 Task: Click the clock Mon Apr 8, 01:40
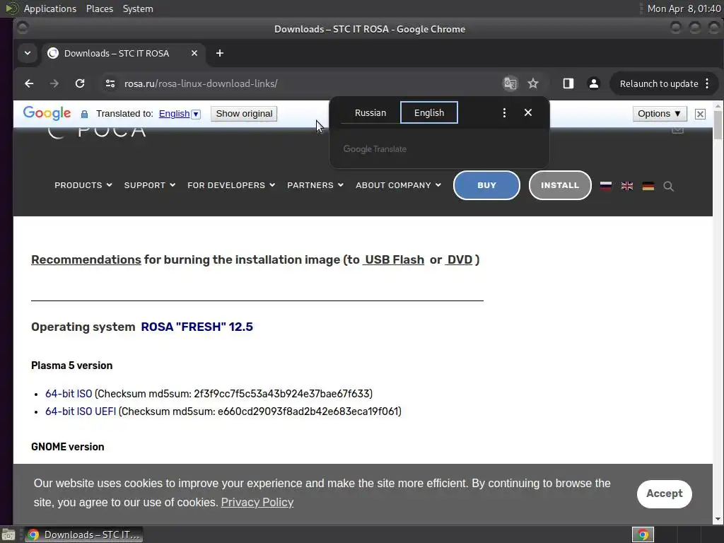click(684, 8)
